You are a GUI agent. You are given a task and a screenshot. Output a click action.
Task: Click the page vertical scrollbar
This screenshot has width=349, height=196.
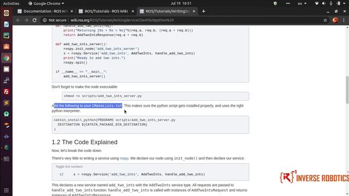(x=347, y=90)
